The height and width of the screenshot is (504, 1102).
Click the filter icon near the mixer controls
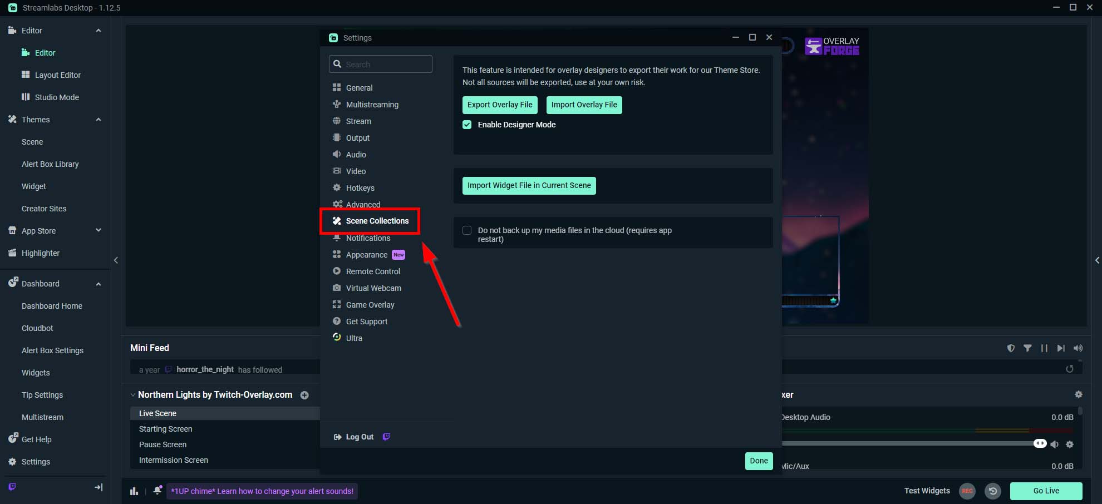pos(1028,348)
